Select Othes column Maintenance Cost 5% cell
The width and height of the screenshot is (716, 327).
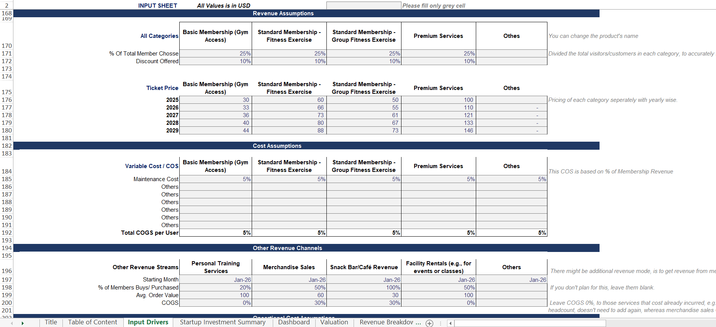click(x=511, y=179)
